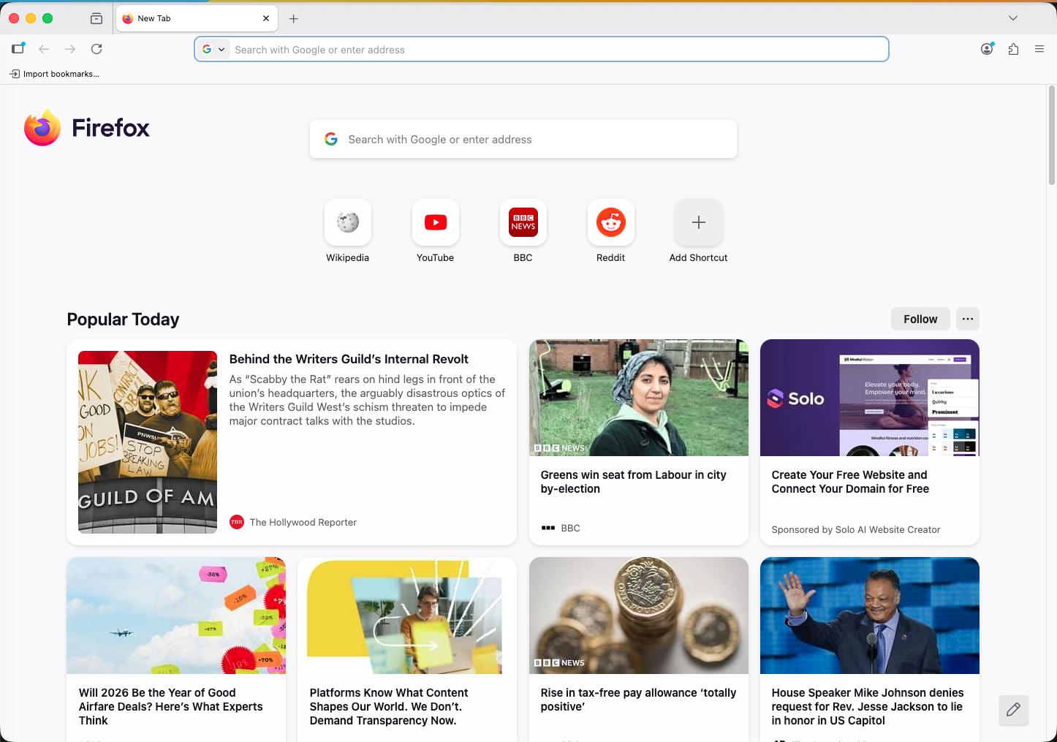Expand the list all tabs chevron

(x=1012, y=18)
